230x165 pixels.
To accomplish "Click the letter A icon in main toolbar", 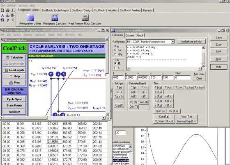I will tap(2, 15).
